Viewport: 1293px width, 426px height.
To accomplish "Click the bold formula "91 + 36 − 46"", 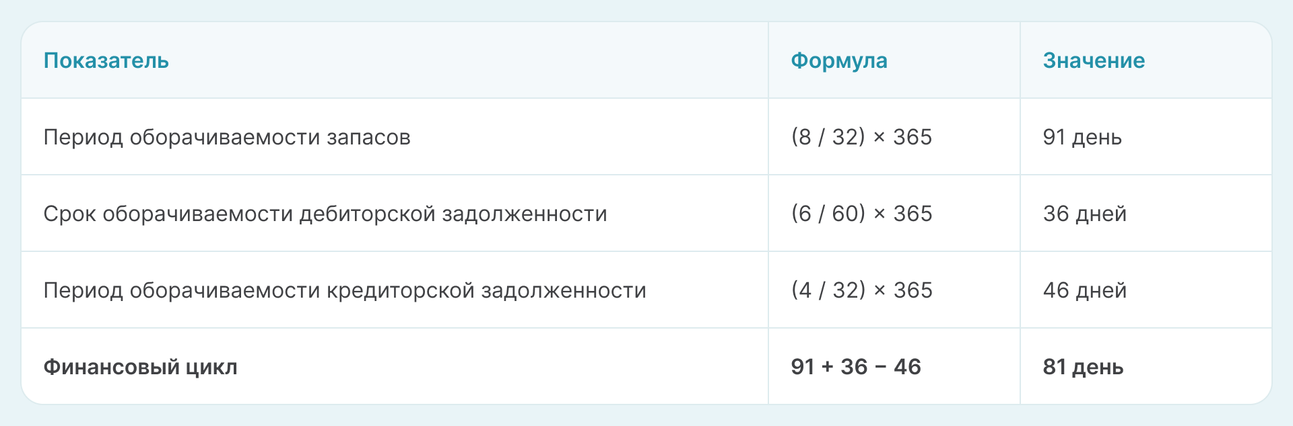I will click(x=855, y=367).
